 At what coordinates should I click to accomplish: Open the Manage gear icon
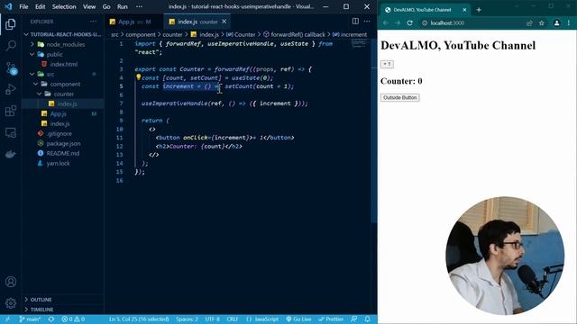click(x=11, y=303)
